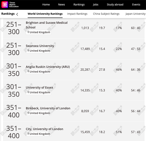Open the News menu item
The height and width of the screenshot is (141, 146).
click(x=61, y=5)
